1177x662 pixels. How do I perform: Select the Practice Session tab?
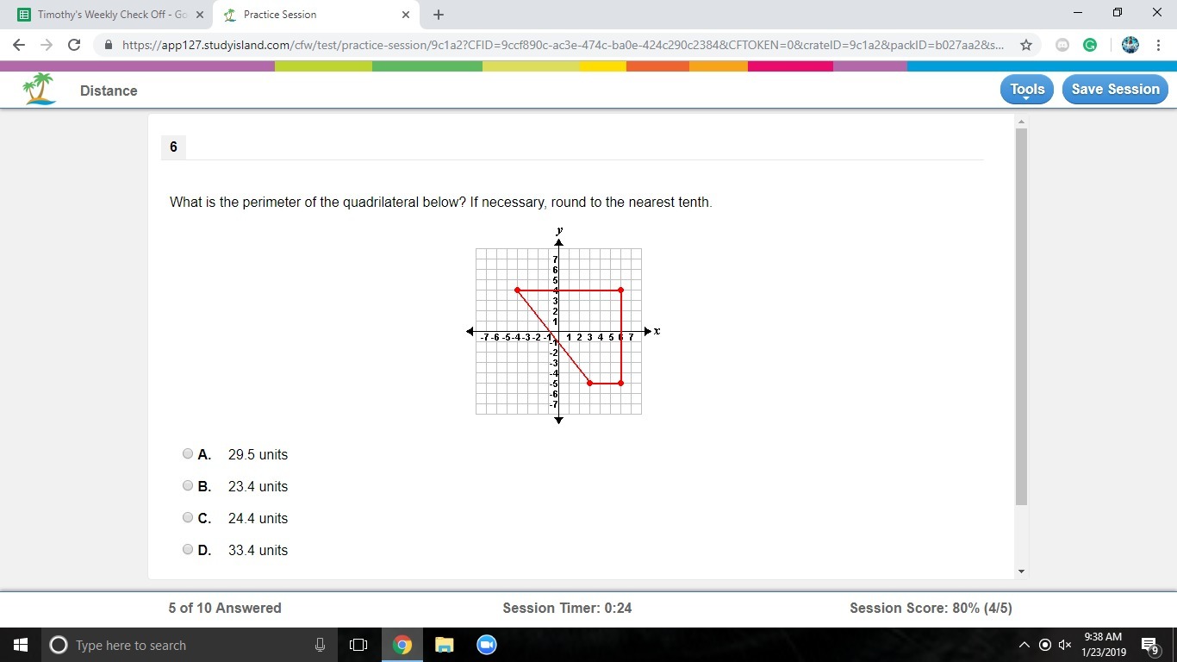pos(316,15)
